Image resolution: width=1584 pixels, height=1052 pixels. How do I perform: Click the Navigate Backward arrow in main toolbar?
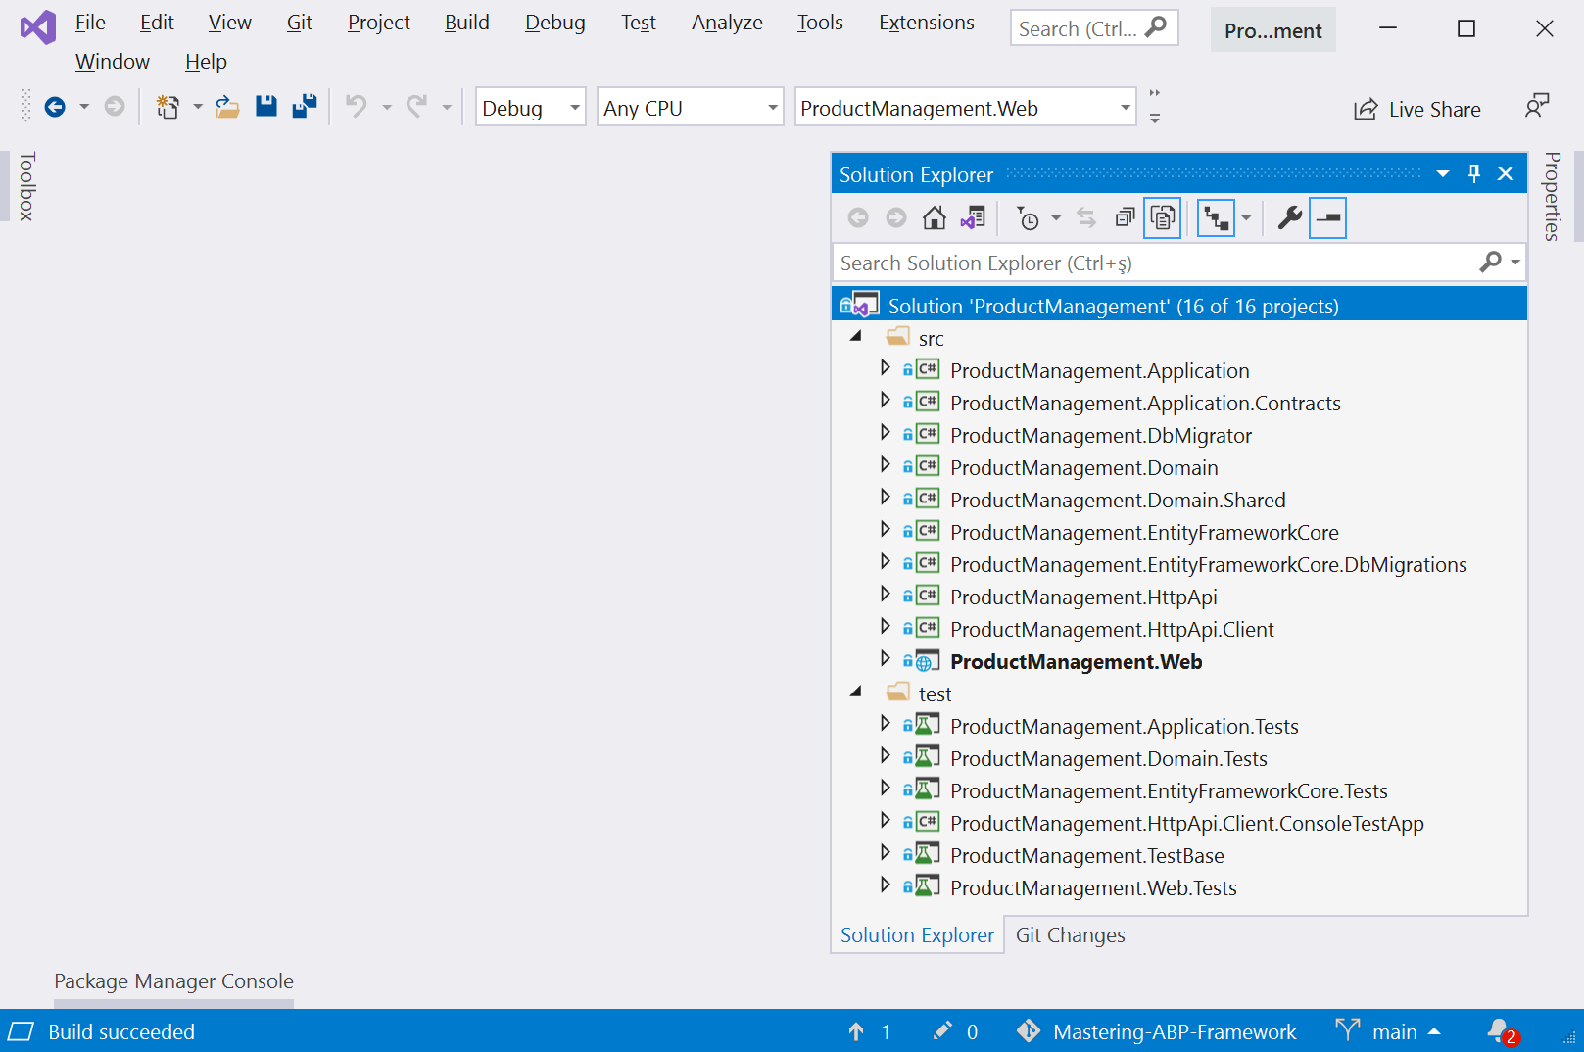[x=55, y=107]
